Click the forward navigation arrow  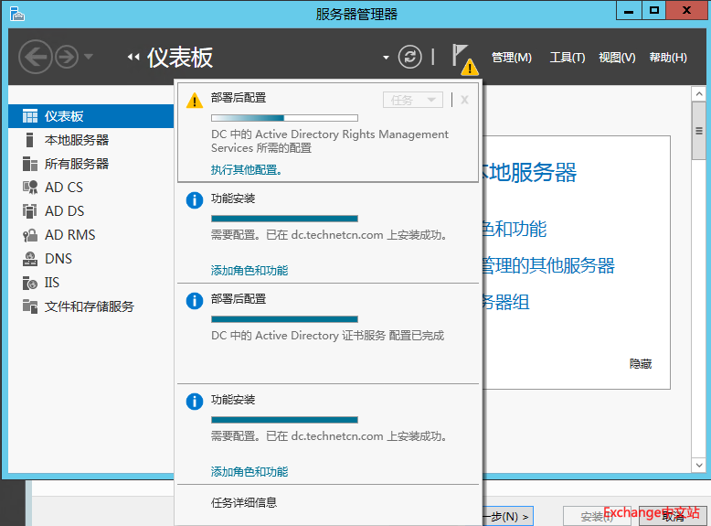coord(66,58)
